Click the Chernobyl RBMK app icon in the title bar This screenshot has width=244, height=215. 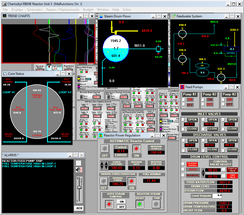4,4
